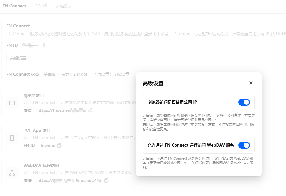
Task: Click the WebDAV 远程访问 network icon
Action: pos(12,173)
